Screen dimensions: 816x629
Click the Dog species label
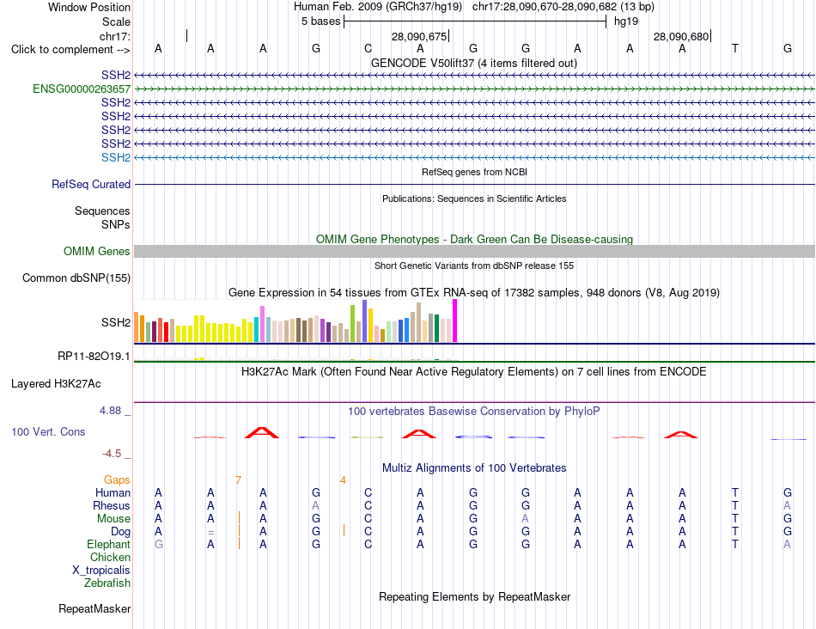click(120, 532)
